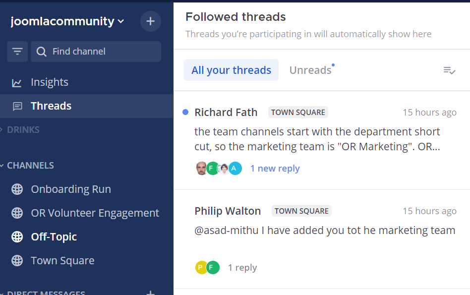Expand the DRINKS category
The width and height of the screenshot is (470, 295).
(23, 130)
